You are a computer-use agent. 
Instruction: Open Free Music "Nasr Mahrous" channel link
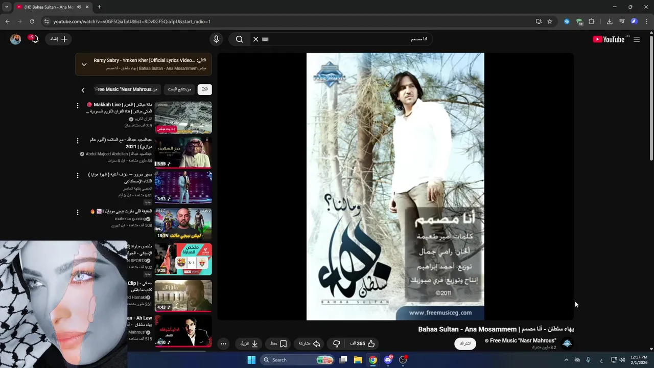tap(523, 340)
